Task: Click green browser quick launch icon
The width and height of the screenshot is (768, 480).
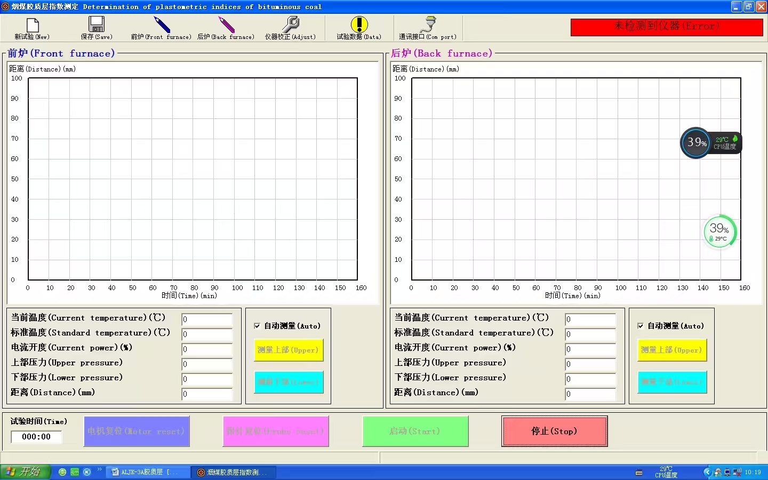Action: [62, 472]
